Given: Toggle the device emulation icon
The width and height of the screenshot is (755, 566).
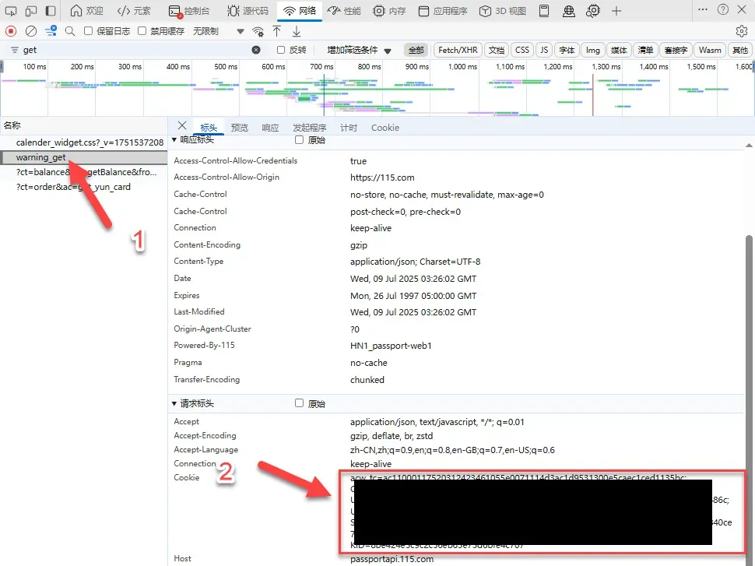Looking at the screenshot, I should click(x=31, y=11).
